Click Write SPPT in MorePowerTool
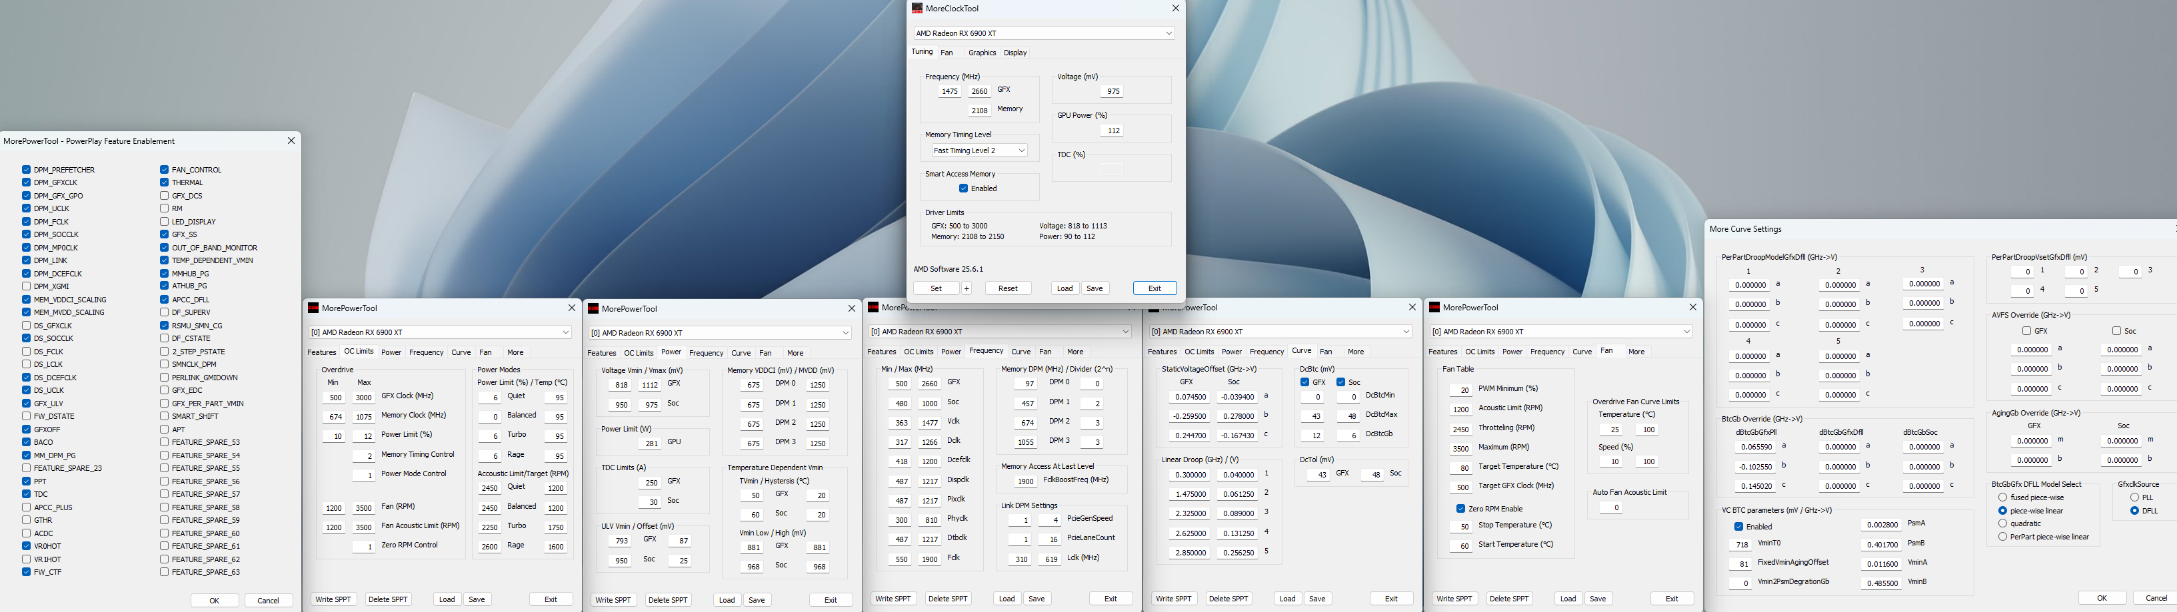Image resolution: width=2177 pixels, height=612 pixels. pos(334,599)
